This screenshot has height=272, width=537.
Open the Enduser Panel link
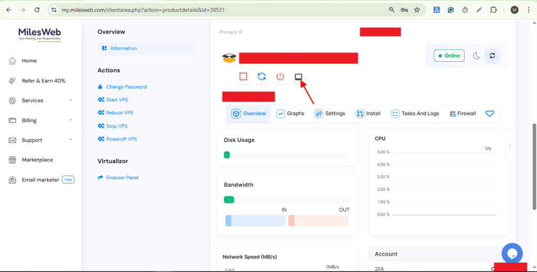tap(122, 178)
